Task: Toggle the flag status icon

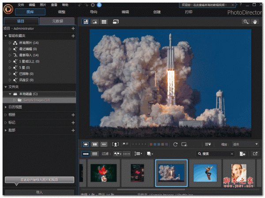Action: pyautogui.click(x=126, y=144)
